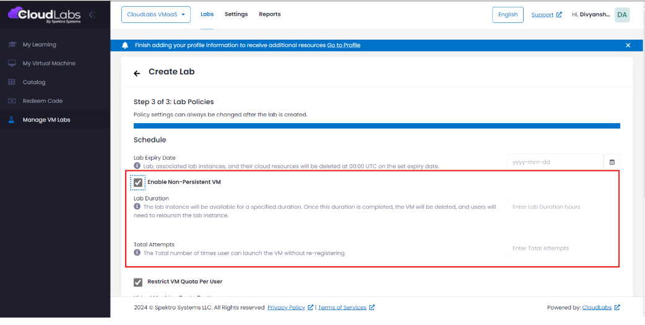Viewport: 645px width, 325px height.
Task: Click the Lab Expiry Date info icon
Action: 137,166
